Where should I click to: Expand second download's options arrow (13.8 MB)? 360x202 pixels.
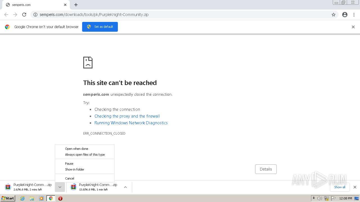pos(125,187)
